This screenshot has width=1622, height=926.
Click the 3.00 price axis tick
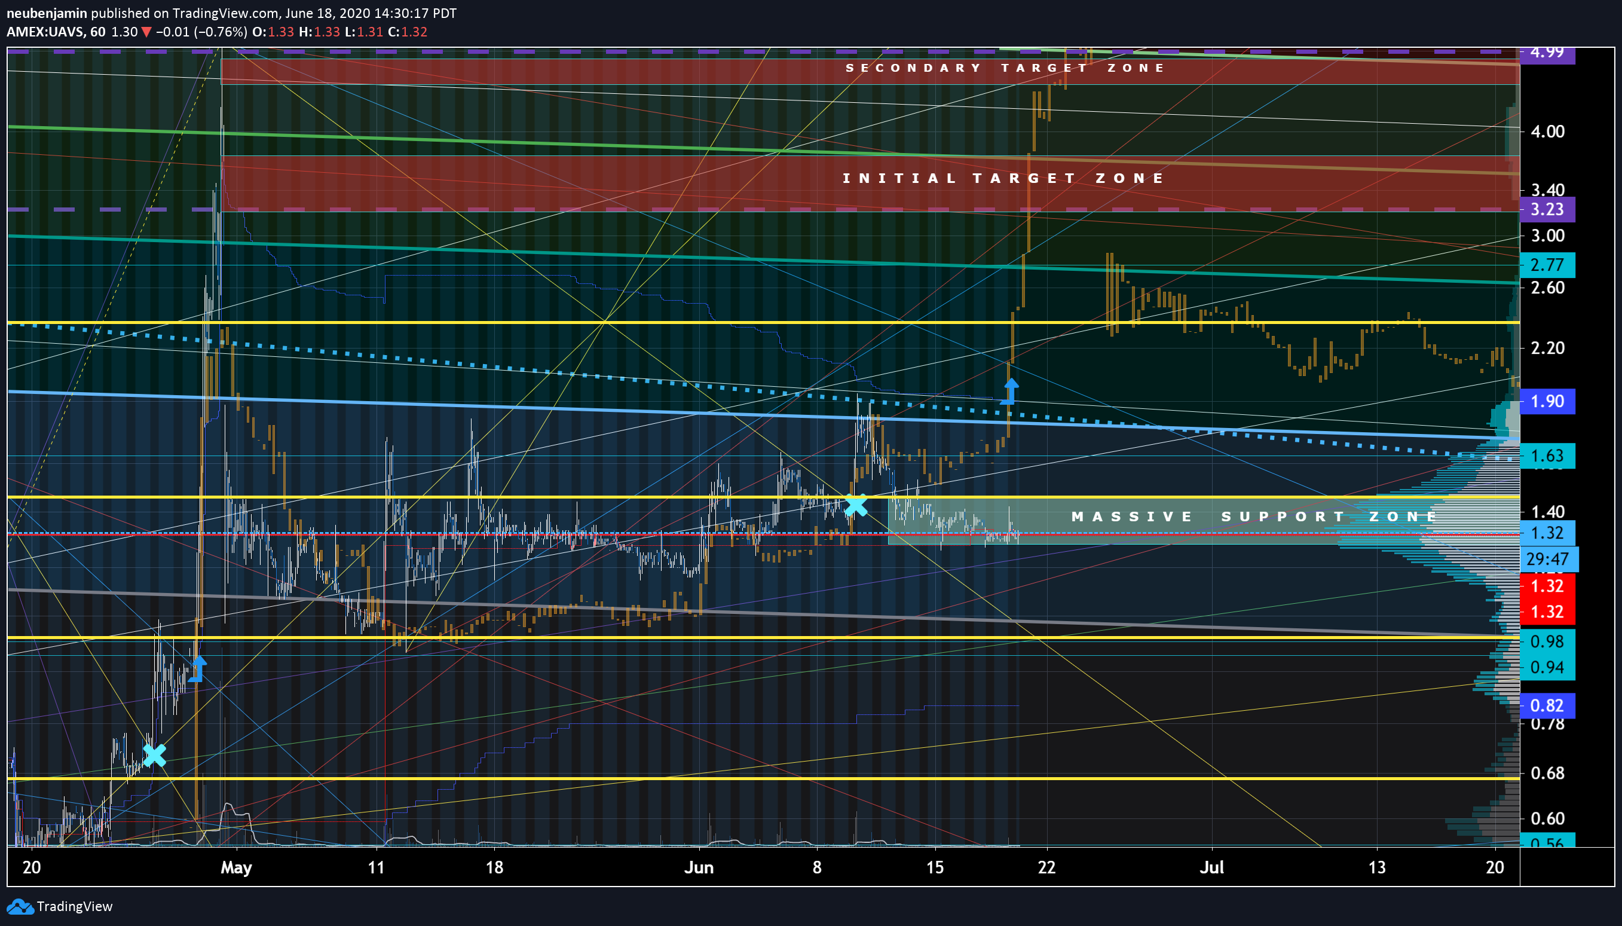1548,236
